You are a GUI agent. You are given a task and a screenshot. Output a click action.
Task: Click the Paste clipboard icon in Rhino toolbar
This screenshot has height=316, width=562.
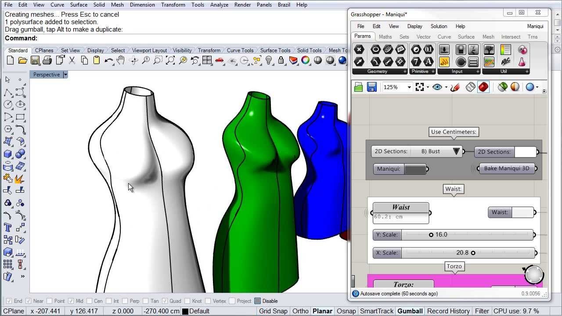97,61
